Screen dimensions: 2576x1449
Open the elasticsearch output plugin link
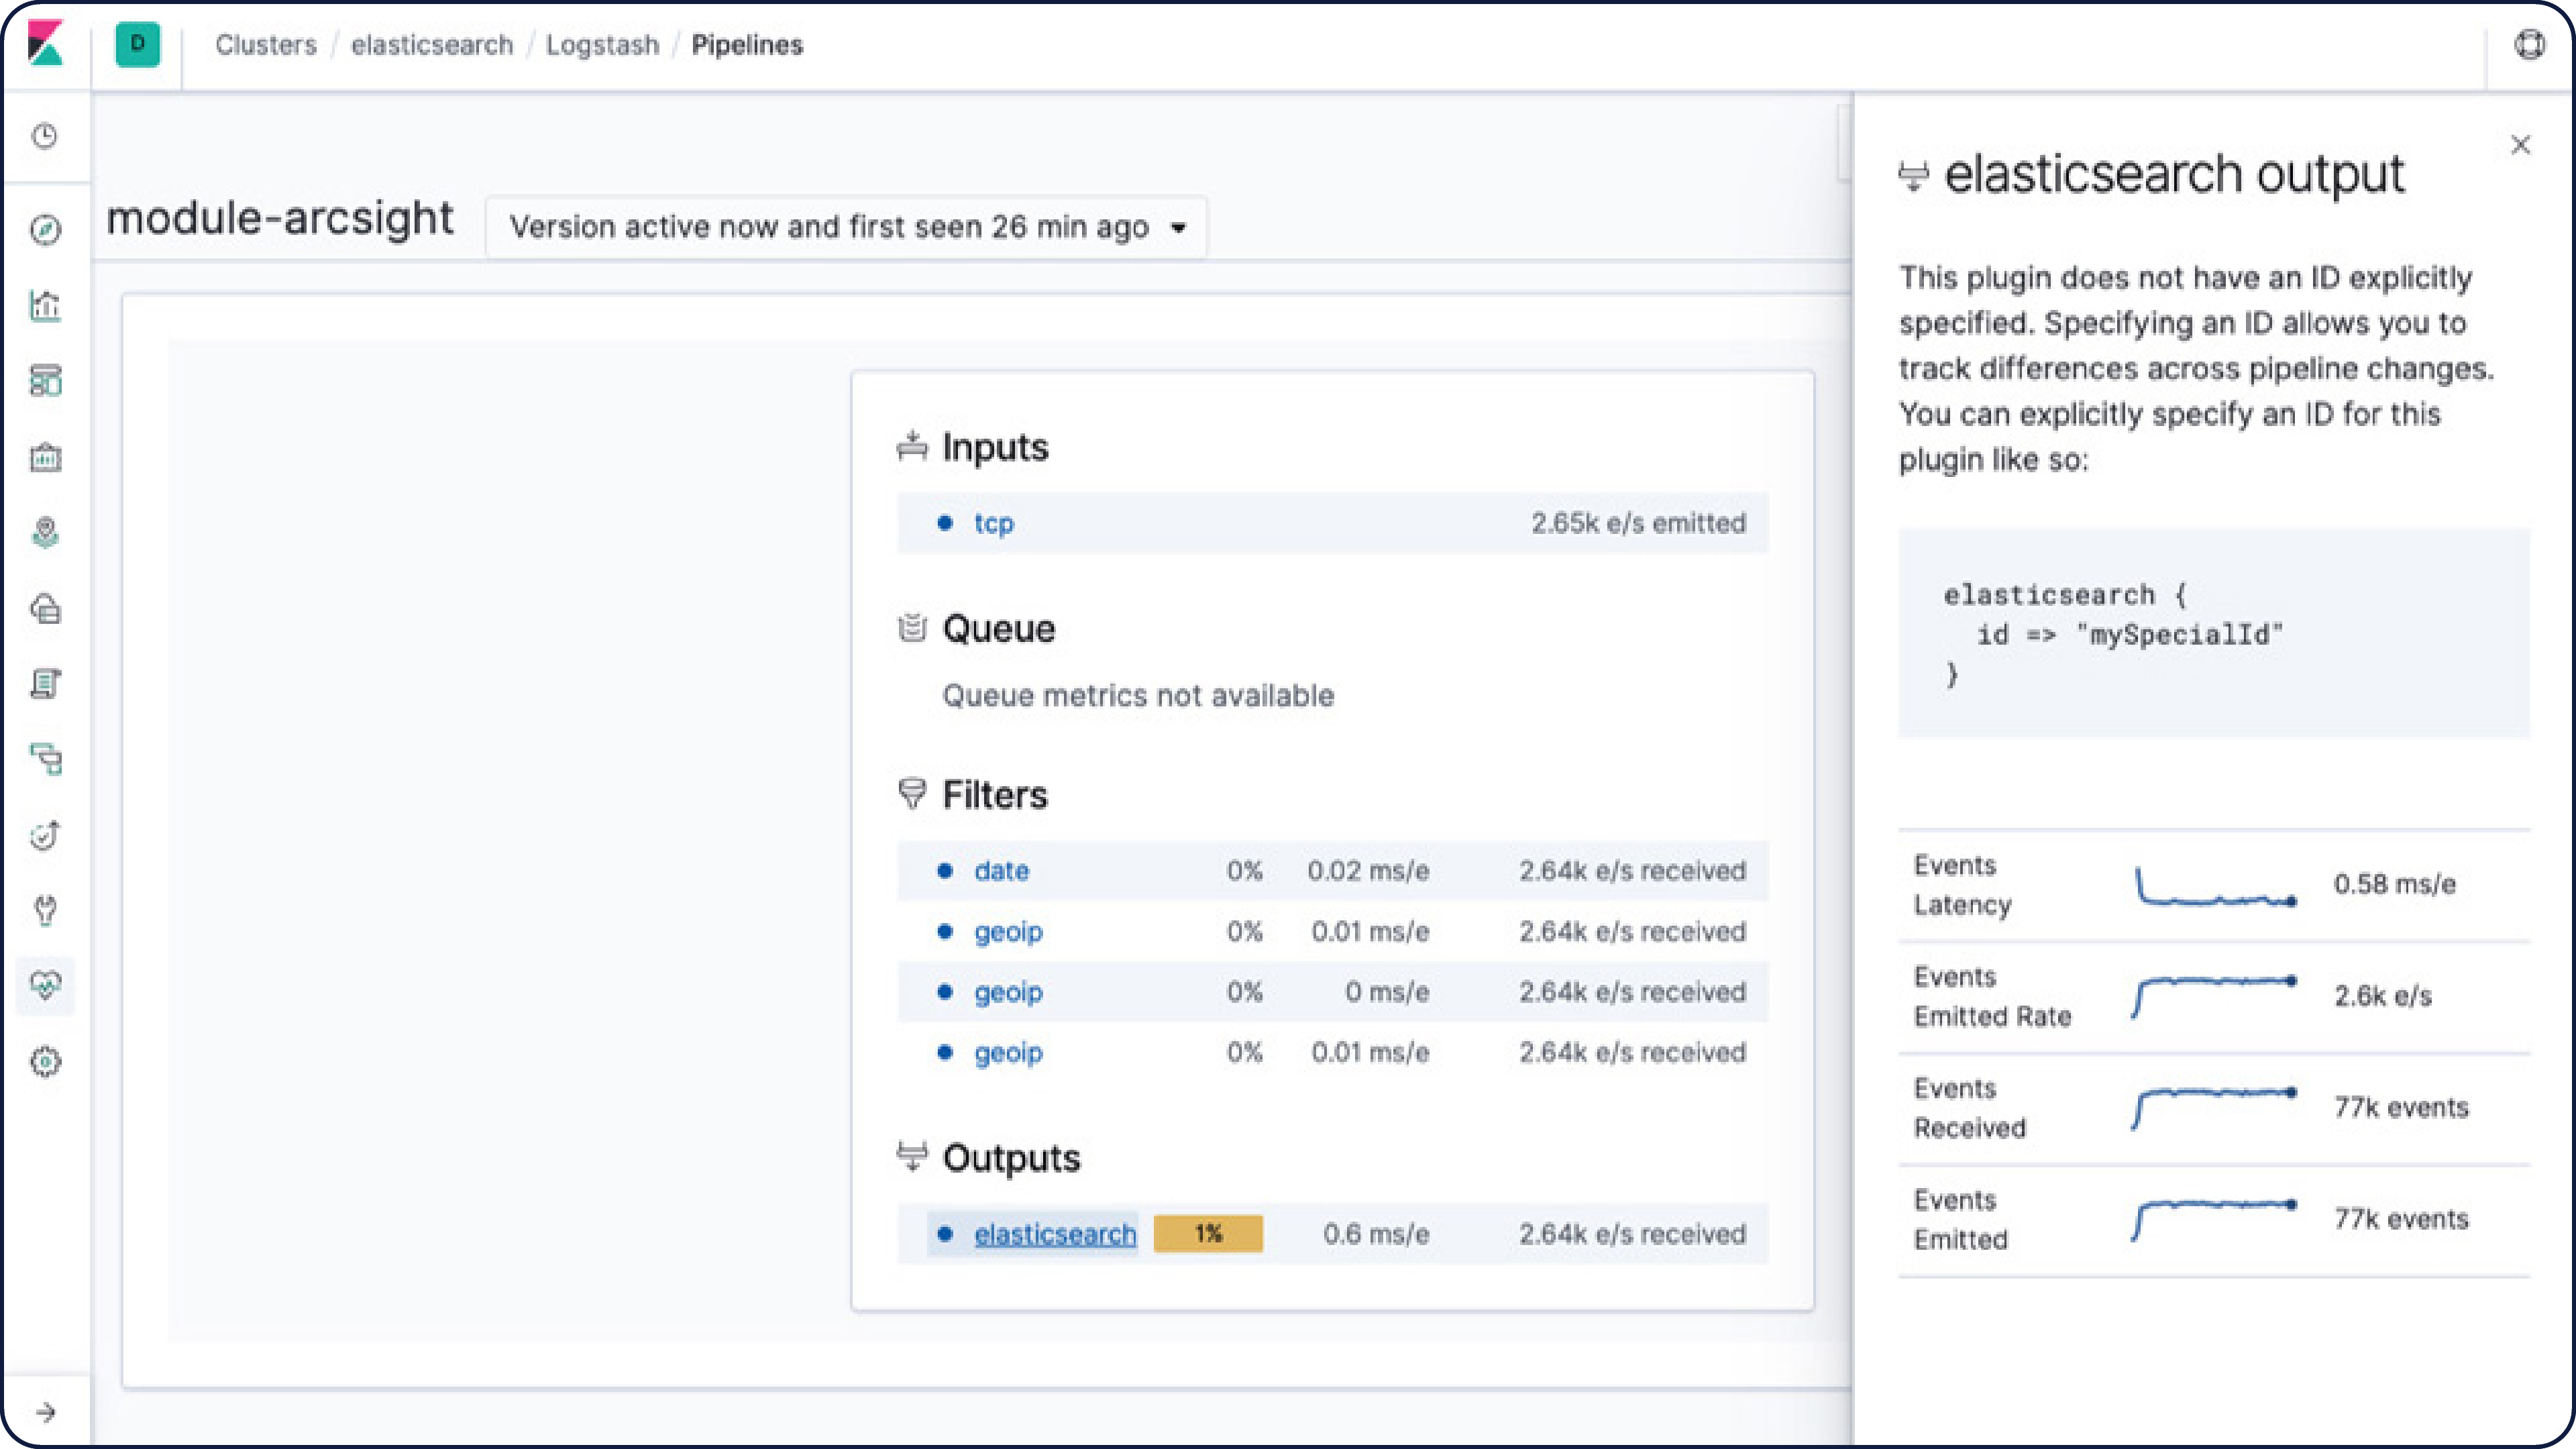[x=1055, y=1234]
